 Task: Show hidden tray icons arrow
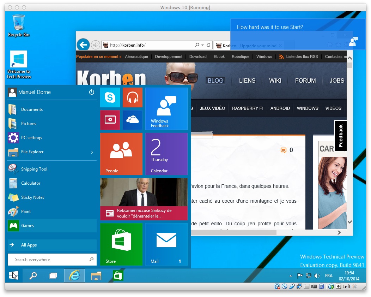[x=291, y=276]
